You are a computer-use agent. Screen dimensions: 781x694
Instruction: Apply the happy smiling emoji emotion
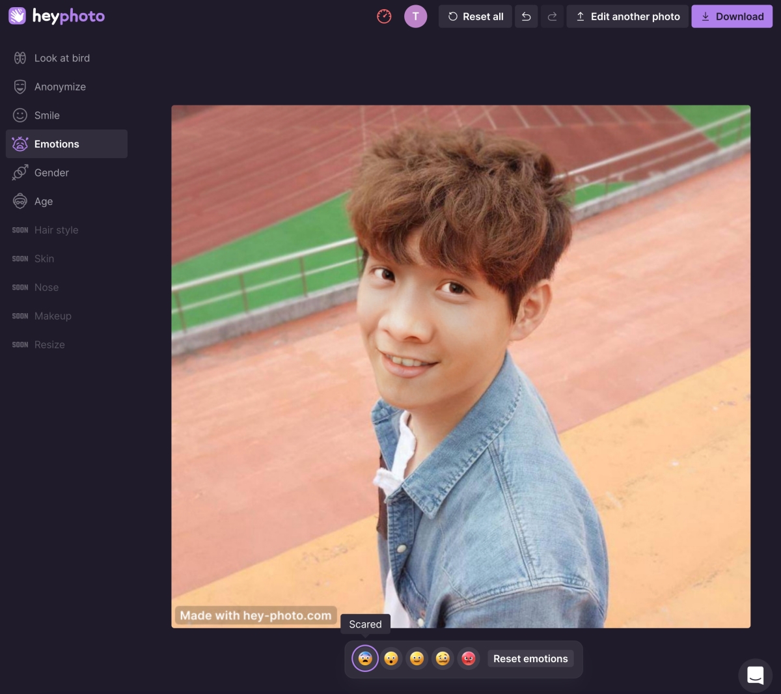point(417,659)
